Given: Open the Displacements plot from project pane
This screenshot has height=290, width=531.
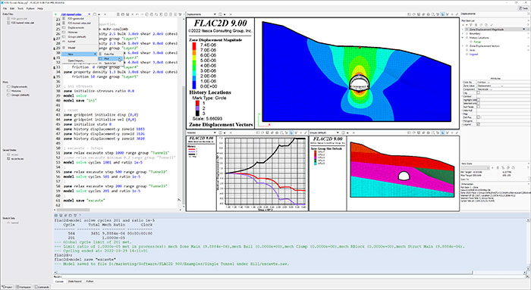Looking at the screenshot, I should 19,87.
